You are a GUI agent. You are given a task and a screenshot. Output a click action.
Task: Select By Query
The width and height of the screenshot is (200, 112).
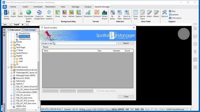pos(112,15)
